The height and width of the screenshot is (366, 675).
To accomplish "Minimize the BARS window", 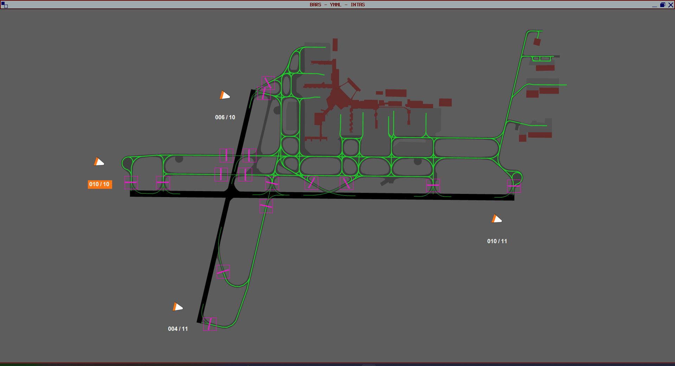I will click(654, 5).
